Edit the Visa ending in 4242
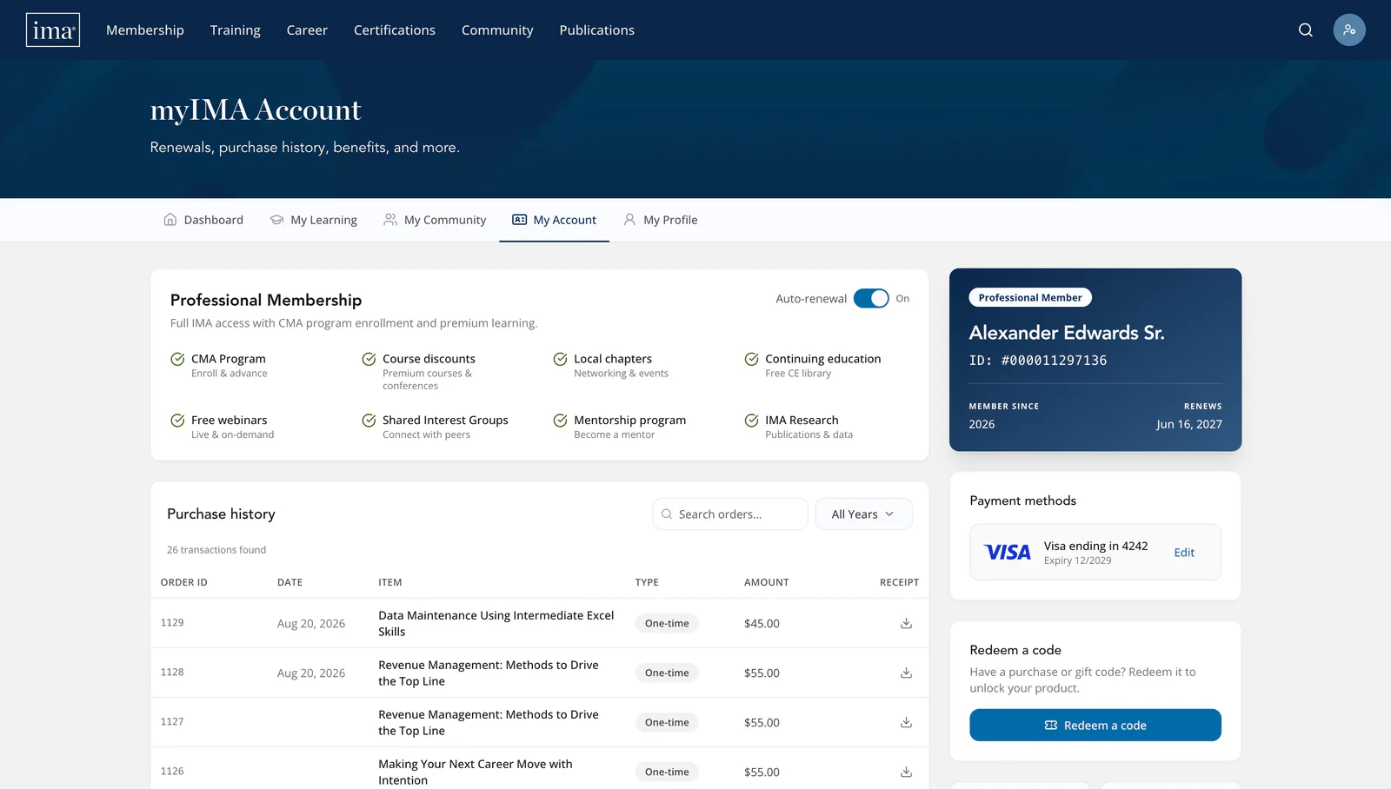The width and height of the screenshot is (1391, 789). pos(1184,553)
